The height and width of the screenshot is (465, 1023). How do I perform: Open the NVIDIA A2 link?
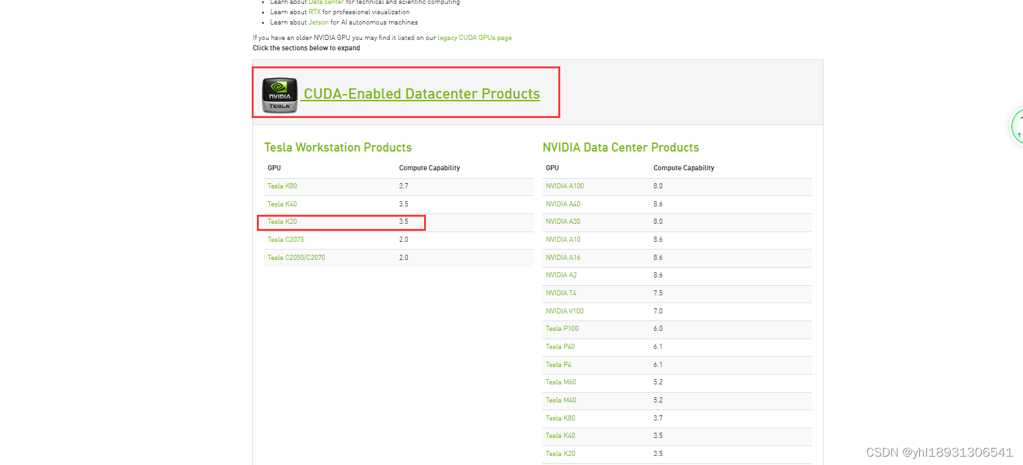pos(561,275)
